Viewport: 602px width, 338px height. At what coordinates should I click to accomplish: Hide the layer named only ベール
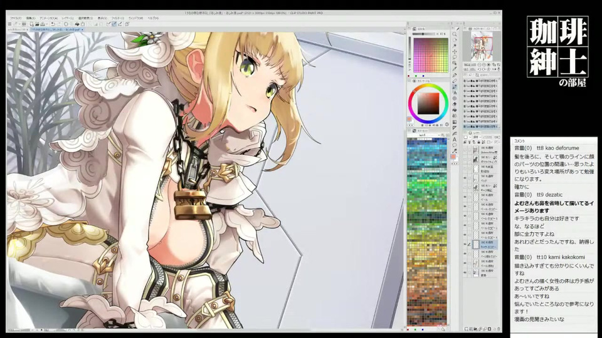click(x=465, y=197)
